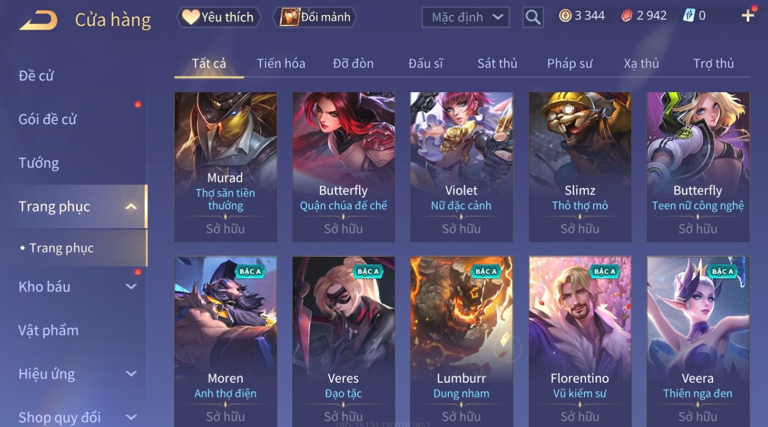Tap the gold coin balance icon
768x427 pixels.
[x=565, y=16]
